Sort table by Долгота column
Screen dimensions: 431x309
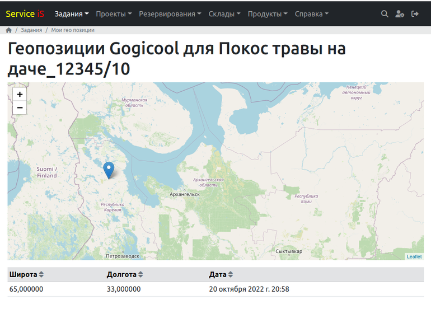pos(125,274)
